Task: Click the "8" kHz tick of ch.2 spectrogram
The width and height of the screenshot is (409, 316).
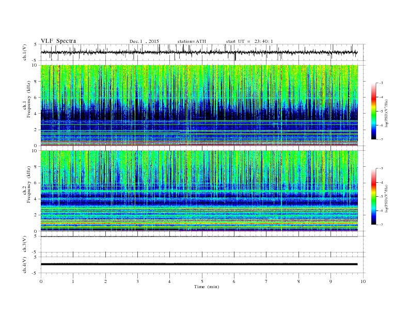Action: pos(36,167)
